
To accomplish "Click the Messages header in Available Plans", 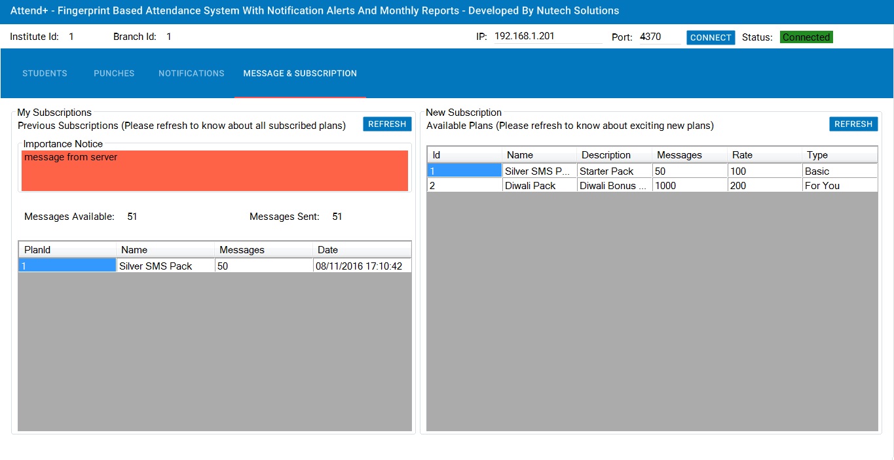I will click(x=690, y=155).
